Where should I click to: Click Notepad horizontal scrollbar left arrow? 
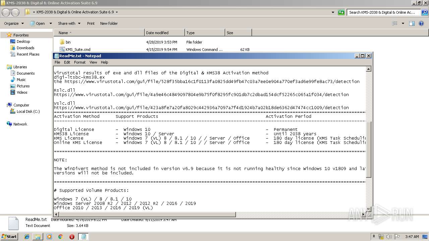pos(56,215)
